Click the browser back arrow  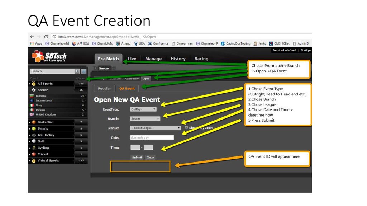point(32,37)
